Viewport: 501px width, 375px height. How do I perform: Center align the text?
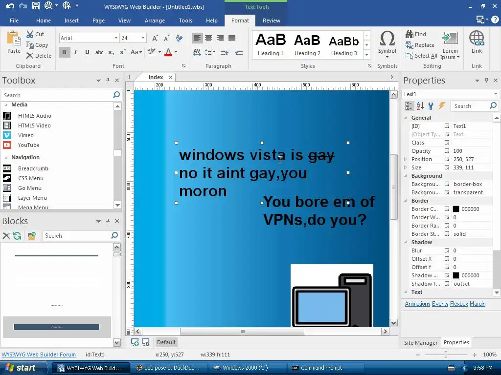[x=208, y=38]
